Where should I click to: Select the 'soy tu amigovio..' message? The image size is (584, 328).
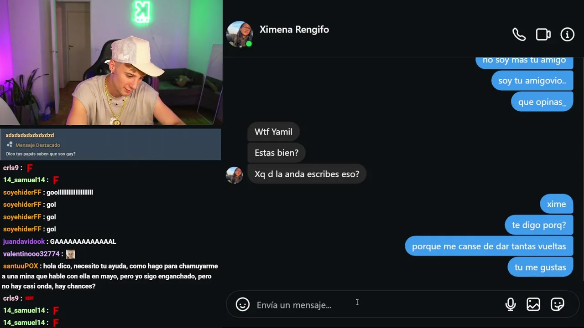(x=532, y=81)
